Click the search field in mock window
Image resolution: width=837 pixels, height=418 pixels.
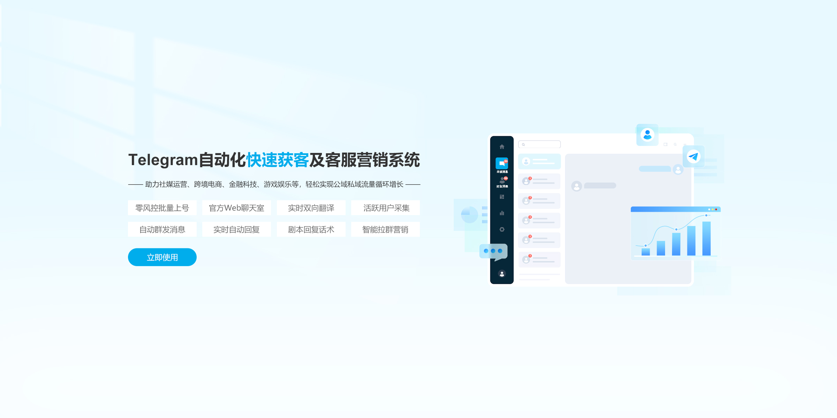[x=539, y=144]
